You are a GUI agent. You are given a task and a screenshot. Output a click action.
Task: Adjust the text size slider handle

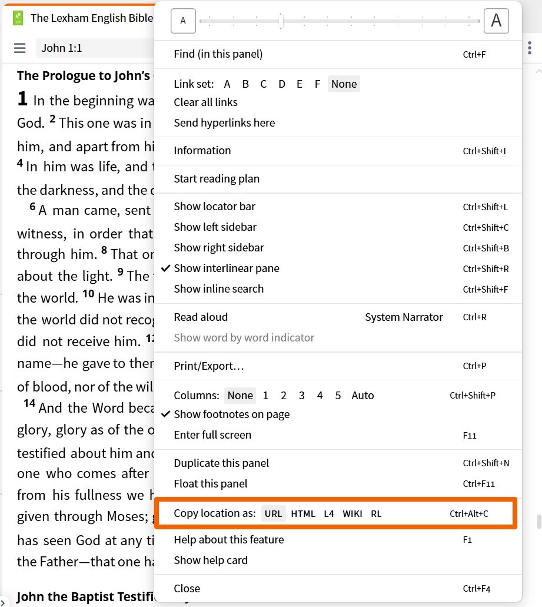pyautogui.click(x=281, y=21)
